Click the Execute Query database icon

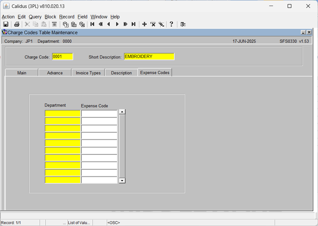tap(74, 24)
